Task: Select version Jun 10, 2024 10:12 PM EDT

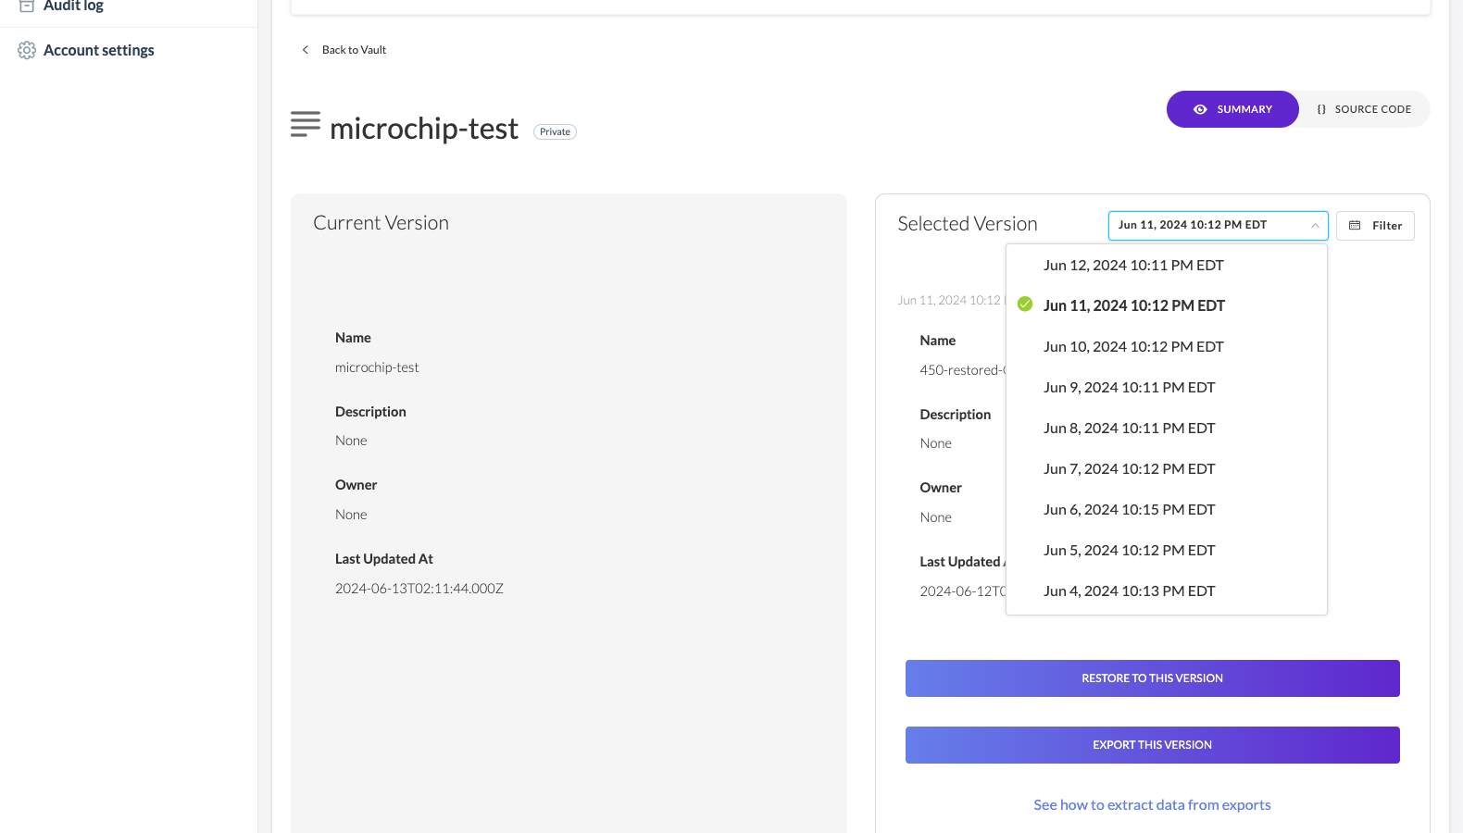Action: (x=1167, y=347)
